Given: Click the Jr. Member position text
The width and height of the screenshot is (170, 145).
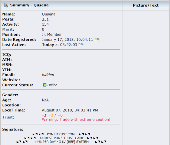Looking at the screenshot, I should [52, 34].
